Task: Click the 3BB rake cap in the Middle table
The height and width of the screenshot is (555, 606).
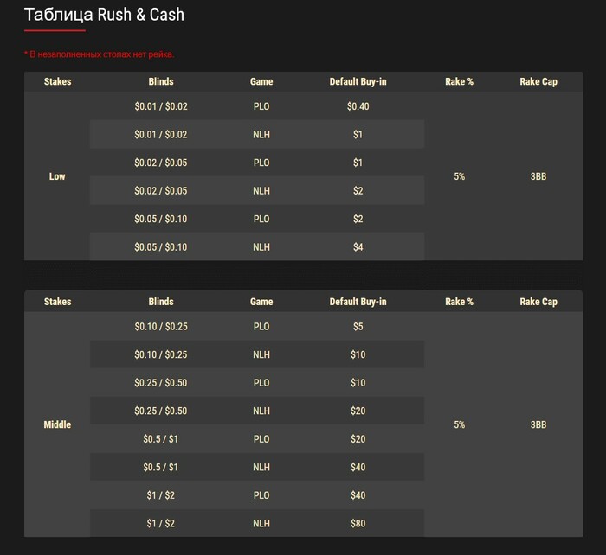Action: pyautogui.click(x=538, y=425)
